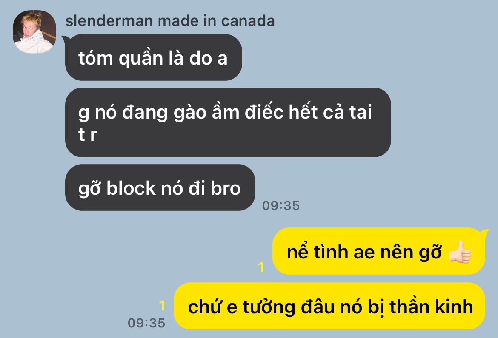
Task: Click the 09:35 timestamp beside the dark bubble
Action: pos(281,206)
